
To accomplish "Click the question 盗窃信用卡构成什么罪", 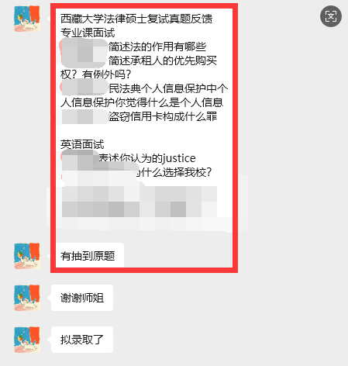I will 163,116.
